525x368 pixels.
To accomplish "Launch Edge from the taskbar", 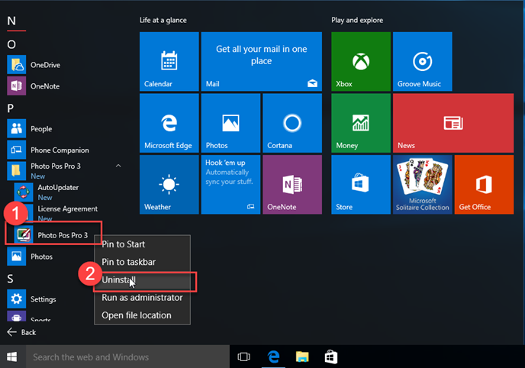I will click(273, 357).
